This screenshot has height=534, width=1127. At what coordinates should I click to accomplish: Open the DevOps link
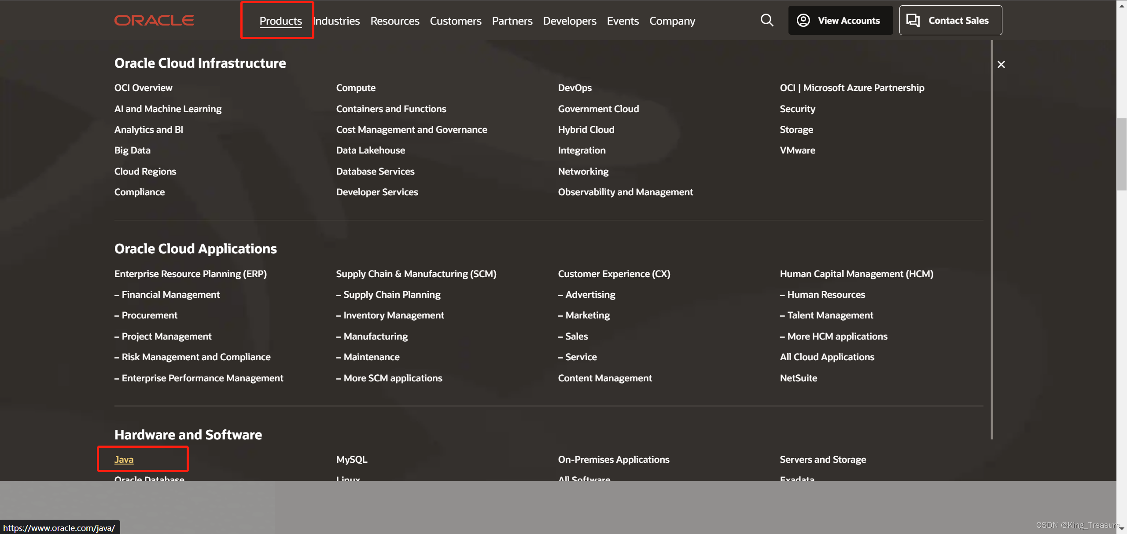(x=575, y=88)
